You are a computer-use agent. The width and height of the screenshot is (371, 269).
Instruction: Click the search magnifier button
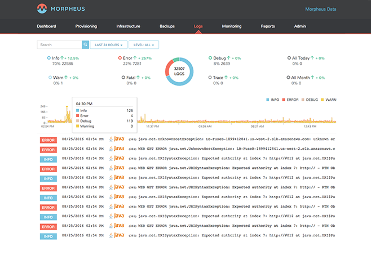point(85,44)
